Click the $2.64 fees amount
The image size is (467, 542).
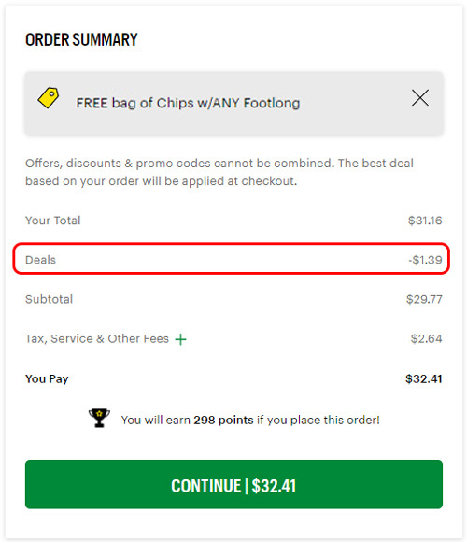click(x=426, y=338)
